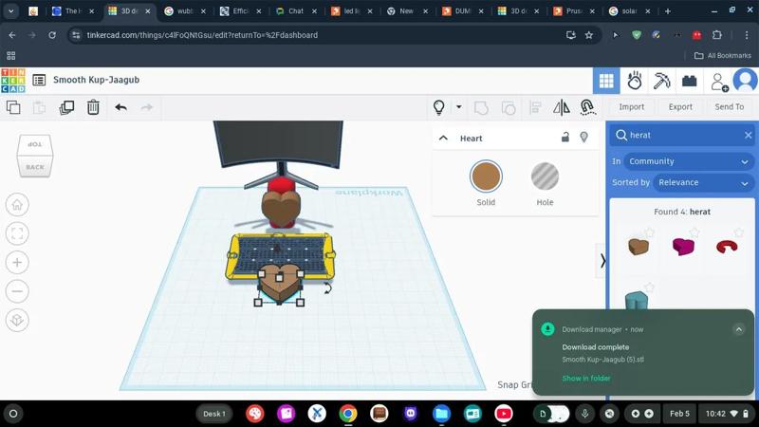Image resolution: width=759 pixels, height=427 pixels.
Task: Open the Blocks pickaxe mode
Action: (x=661, y=81)
